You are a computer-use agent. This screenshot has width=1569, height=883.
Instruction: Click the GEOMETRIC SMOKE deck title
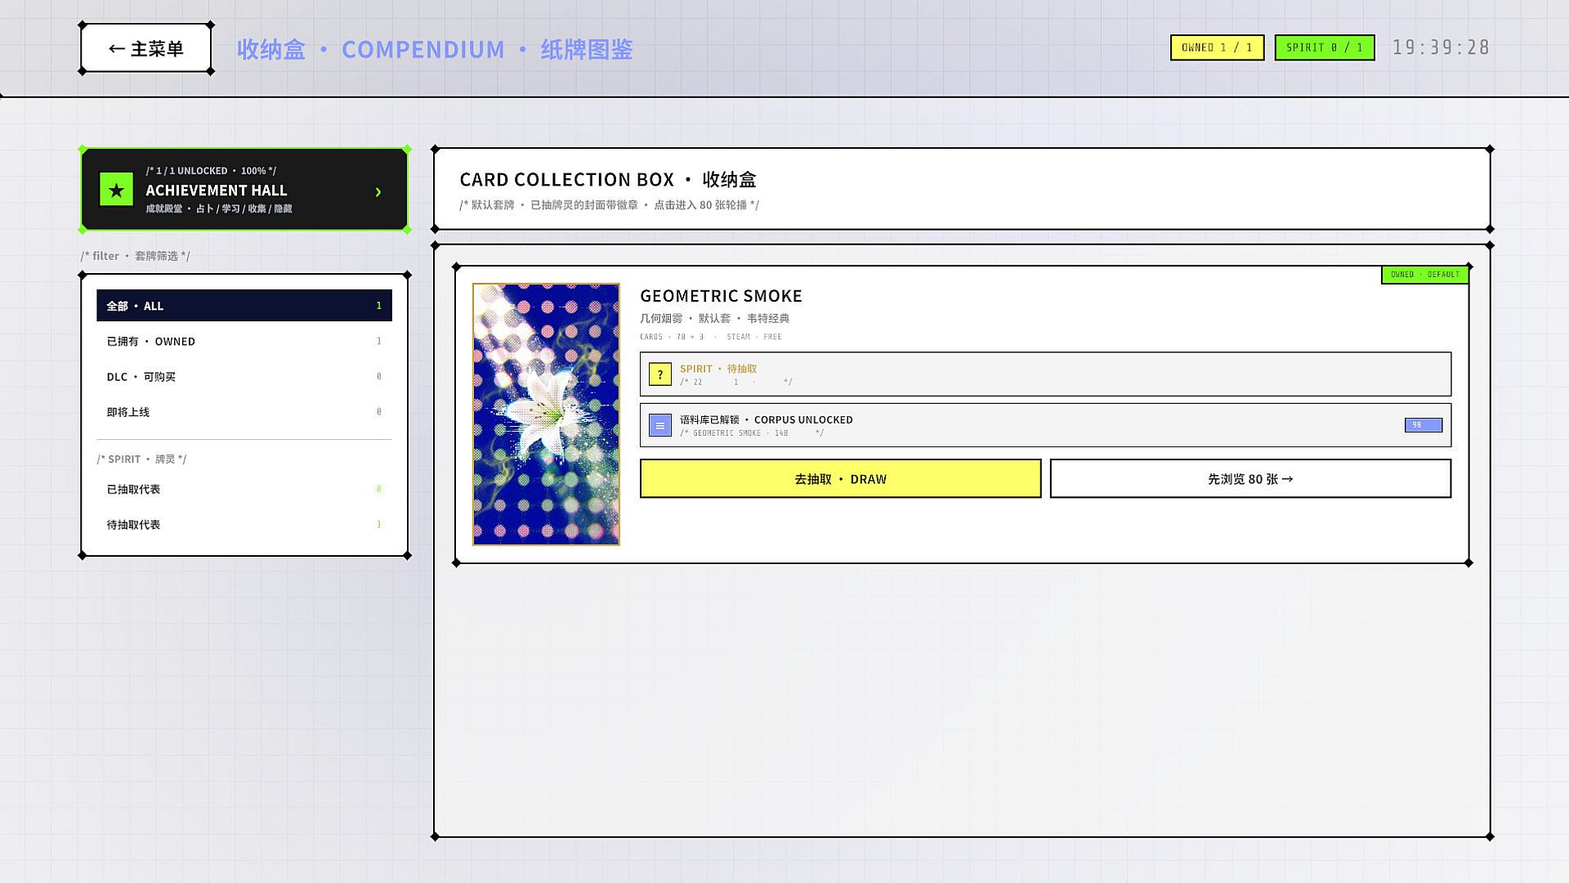[x=721, y=295]
